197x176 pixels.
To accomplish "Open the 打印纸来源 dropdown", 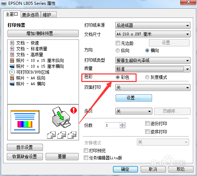I will [153, 25].
